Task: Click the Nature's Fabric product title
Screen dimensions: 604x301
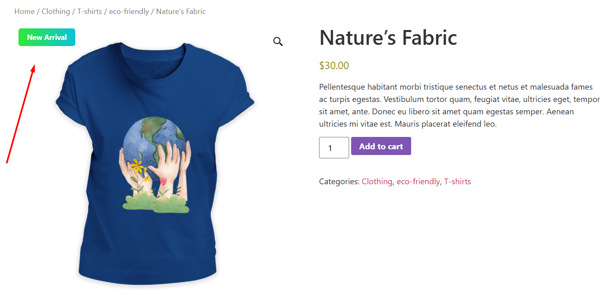Action: 388,37
